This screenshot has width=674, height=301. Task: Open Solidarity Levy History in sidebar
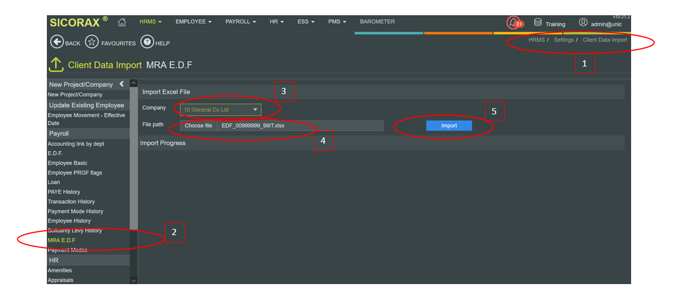click(x=75, y=231)
